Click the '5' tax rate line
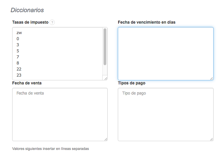Image resolution: width=218 pixels, height=155 pixels. 18,51
